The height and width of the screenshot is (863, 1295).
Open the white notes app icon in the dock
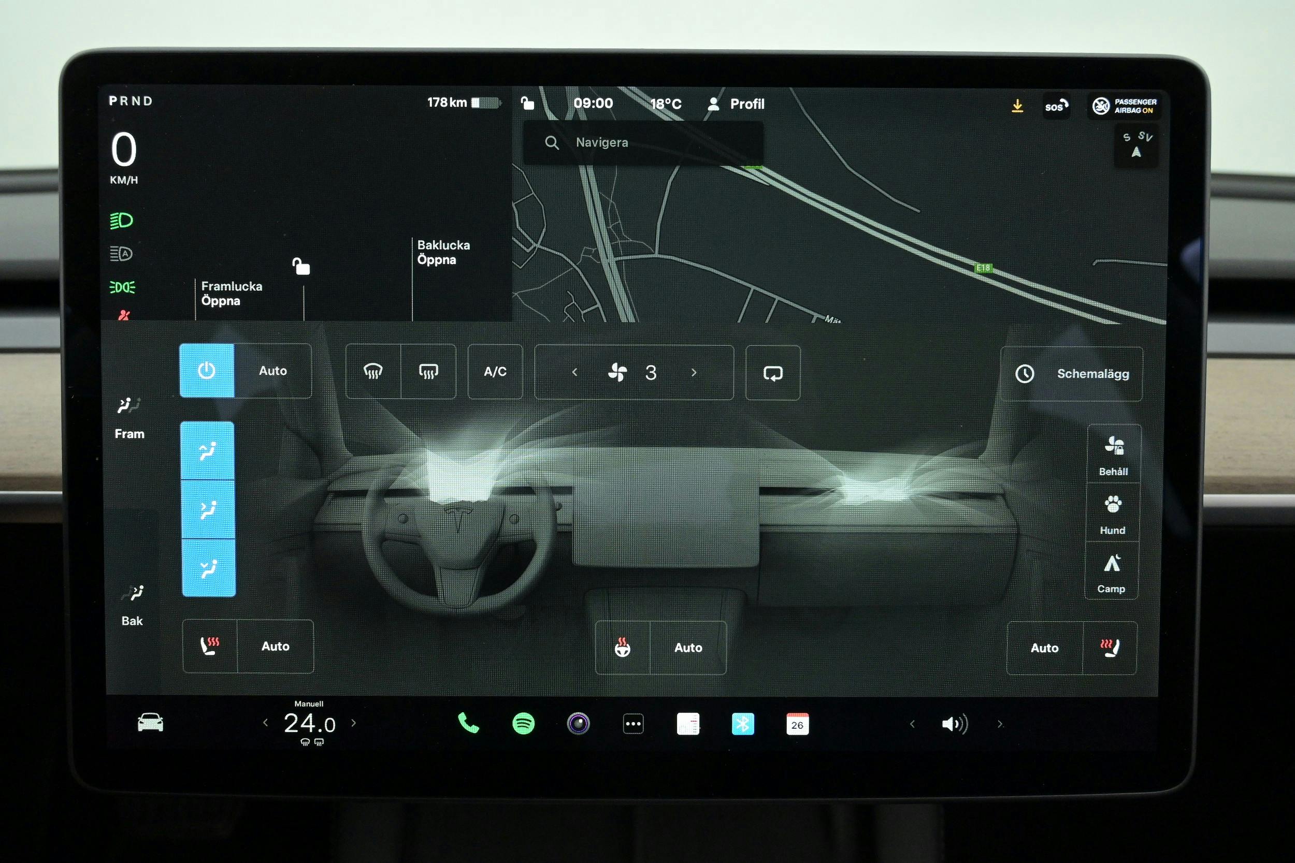pos(688,724)
